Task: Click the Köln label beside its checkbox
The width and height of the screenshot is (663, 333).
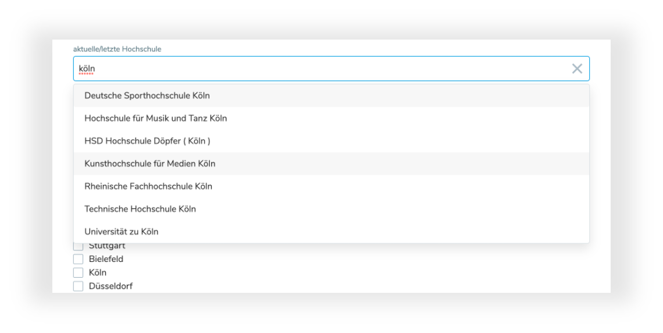Action: [x=98, y=272]
